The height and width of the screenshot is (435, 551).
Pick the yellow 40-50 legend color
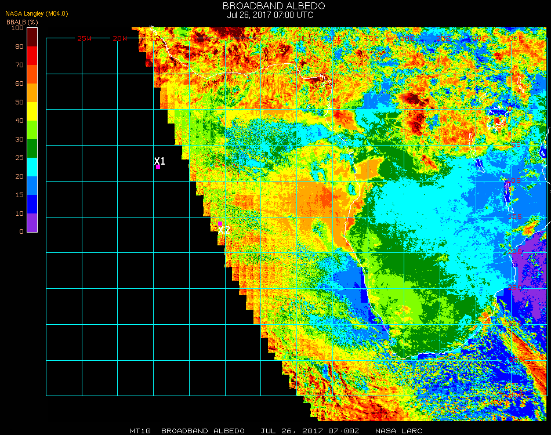pyautogui.click(x=32, y=111)
